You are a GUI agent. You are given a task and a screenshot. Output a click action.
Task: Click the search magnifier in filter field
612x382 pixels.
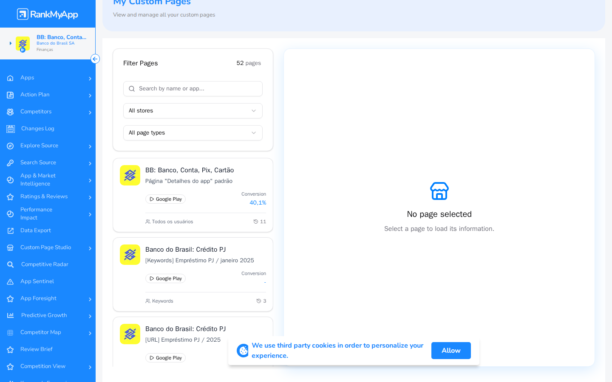click(x=132, y=89)
